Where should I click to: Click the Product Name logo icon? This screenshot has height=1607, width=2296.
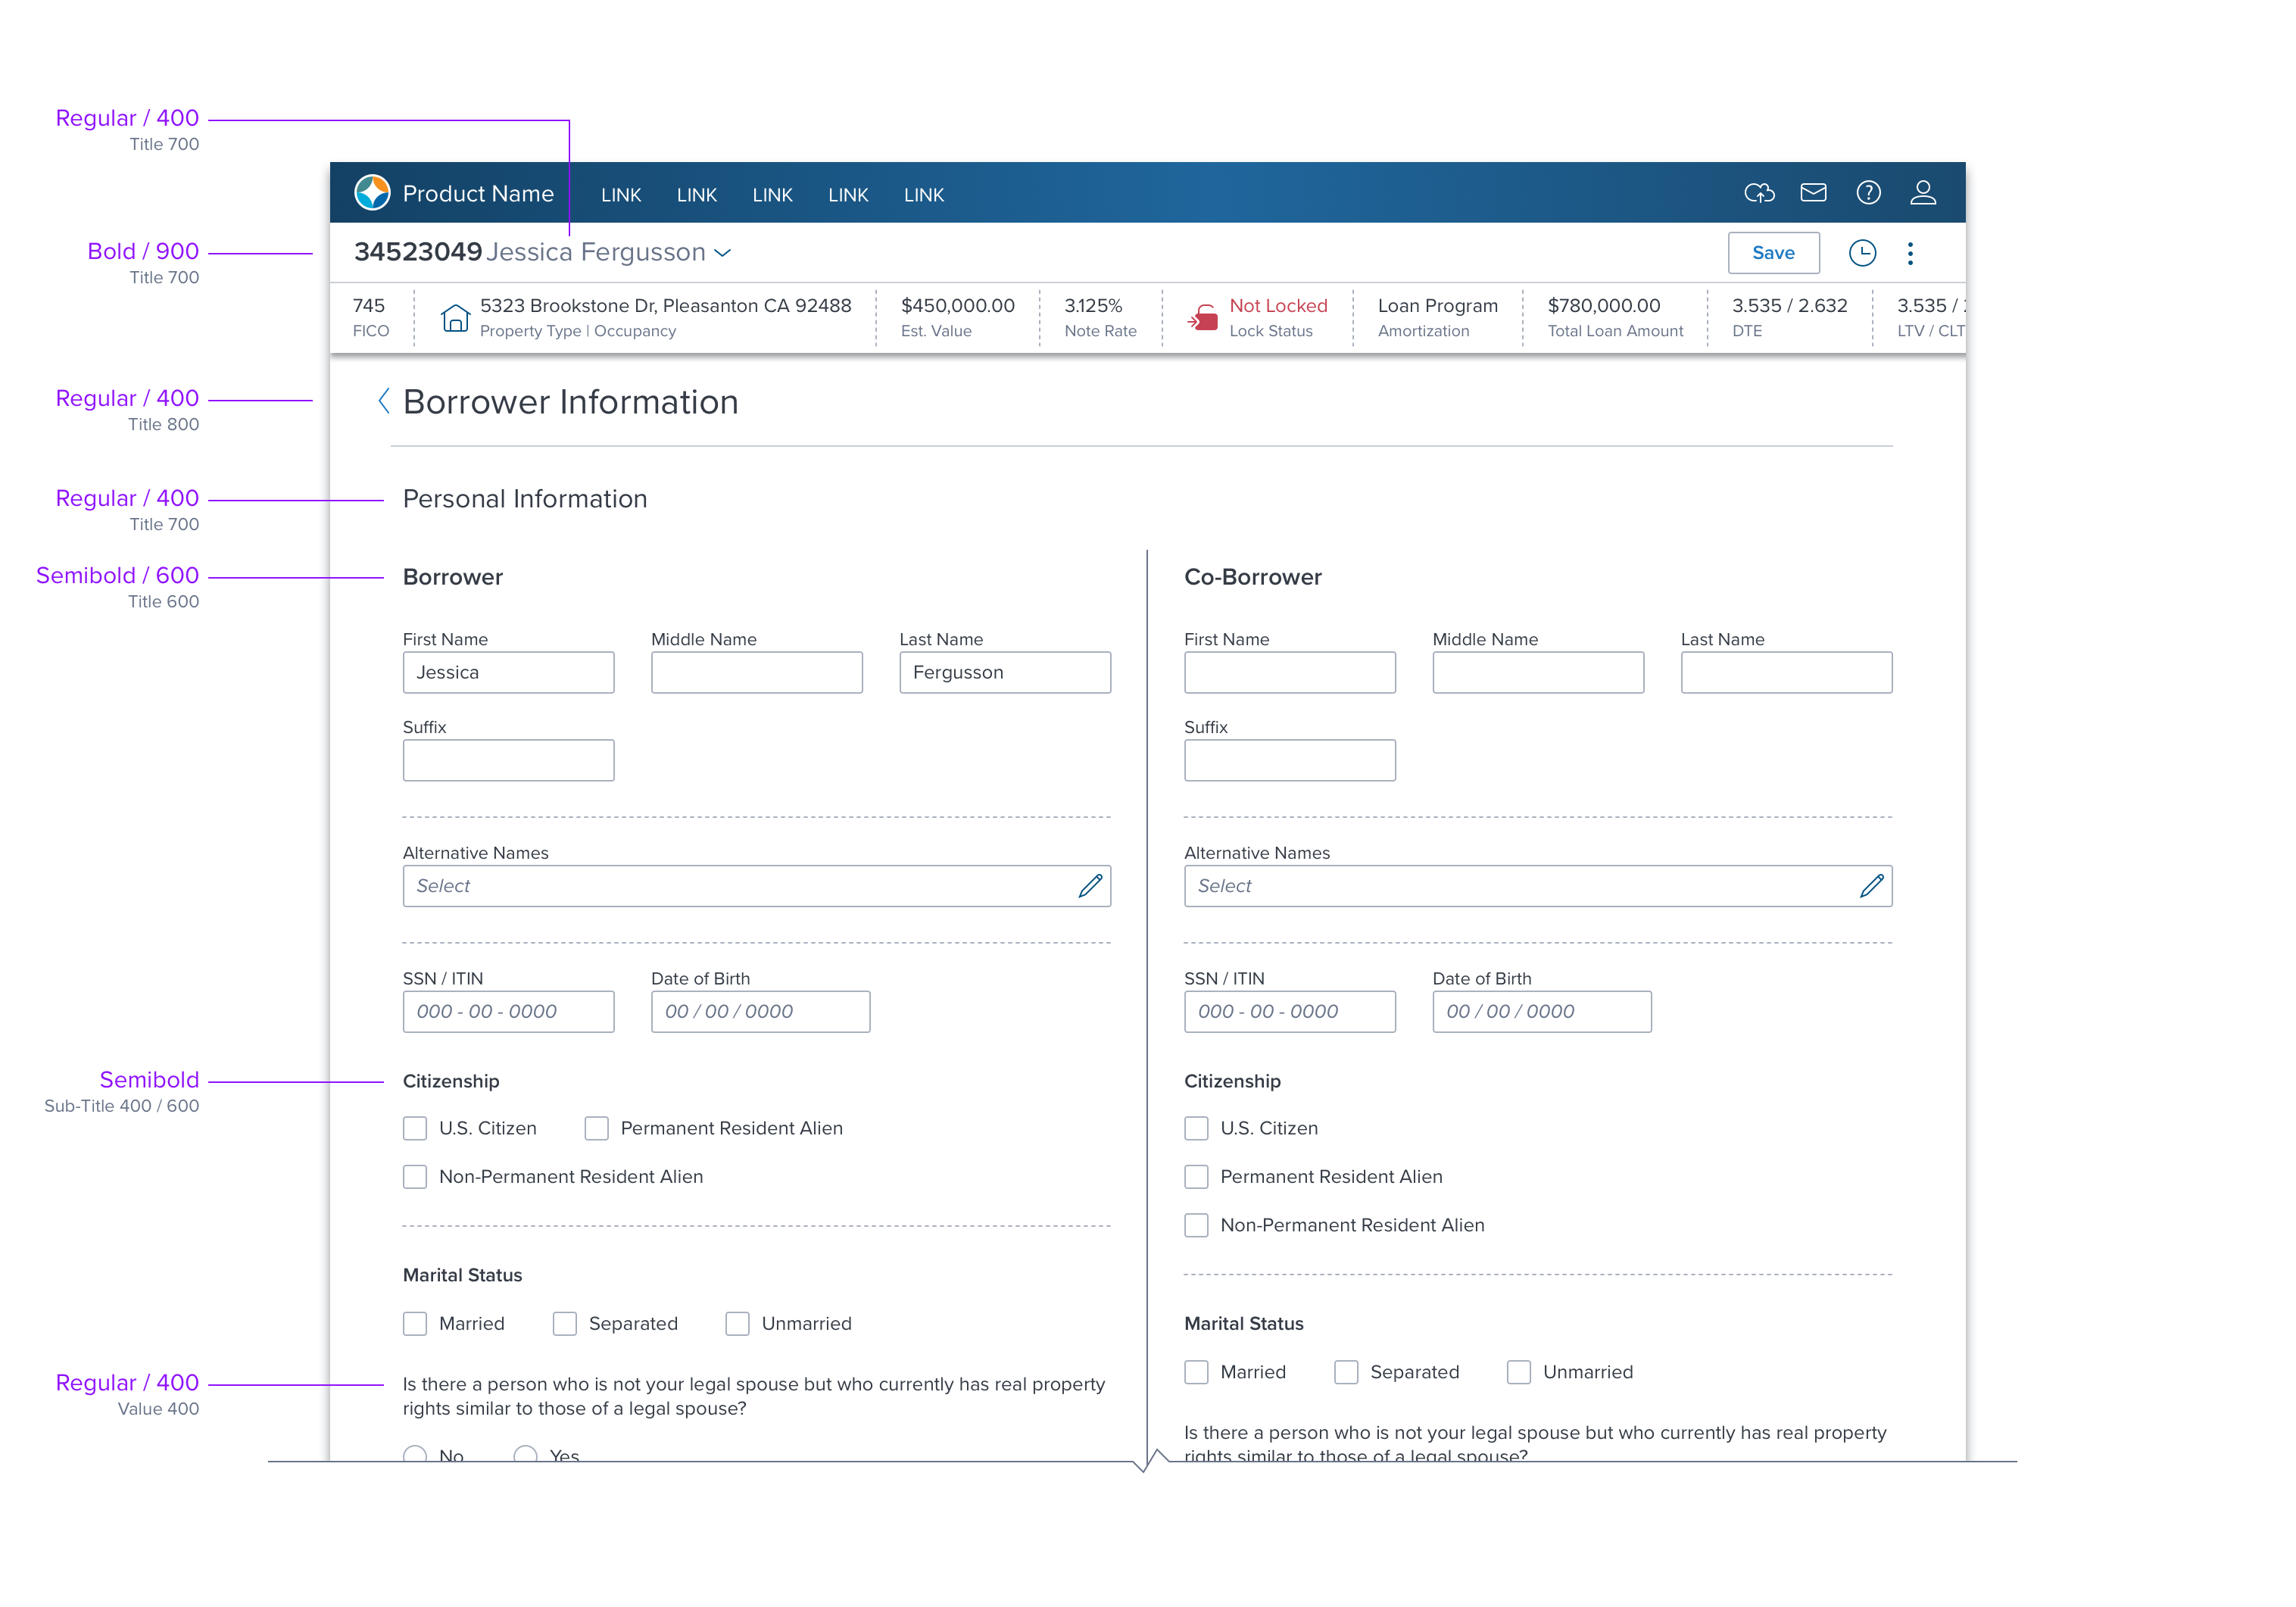(x=372, y=193)
